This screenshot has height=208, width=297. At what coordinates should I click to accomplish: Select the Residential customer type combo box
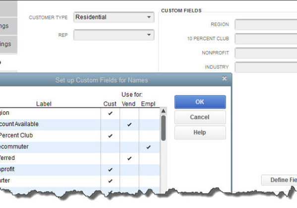point(114,17)
